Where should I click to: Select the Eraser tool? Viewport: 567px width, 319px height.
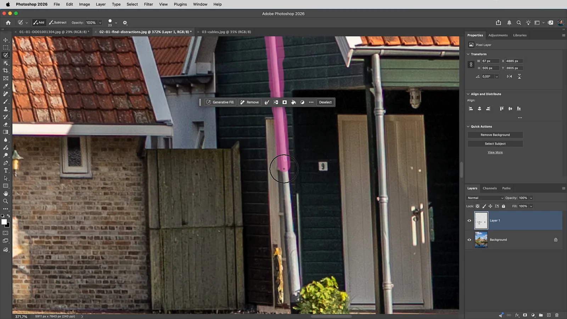click(6, 124)
